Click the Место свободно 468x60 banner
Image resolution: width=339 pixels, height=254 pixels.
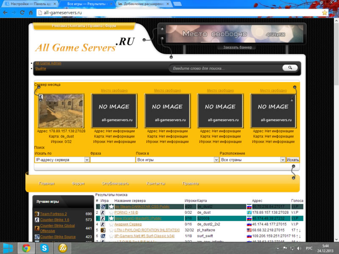pyautogui.click(x=234, y=34)
